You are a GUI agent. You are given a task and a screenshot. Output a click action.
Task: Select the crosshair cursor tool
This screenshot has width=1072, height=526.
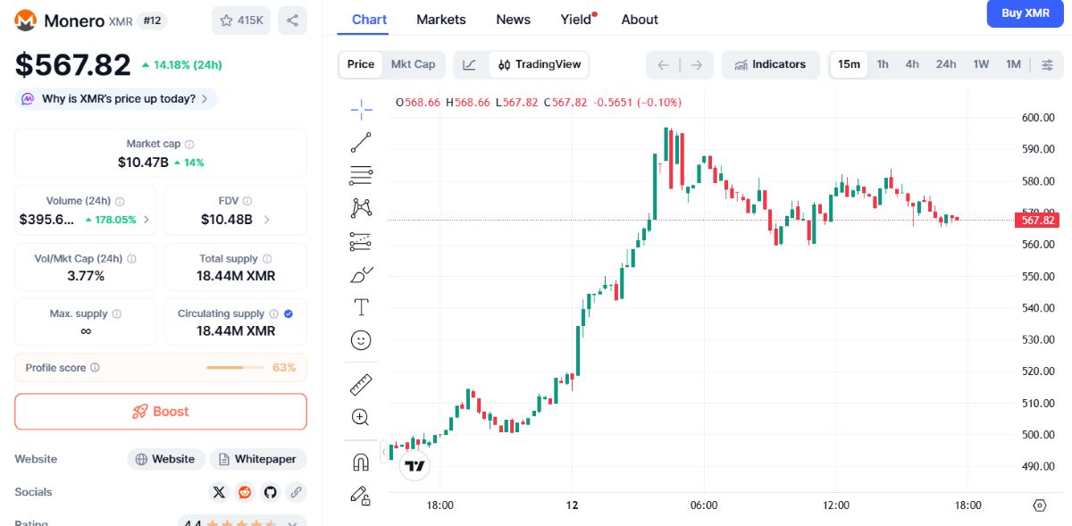[361, 109]
